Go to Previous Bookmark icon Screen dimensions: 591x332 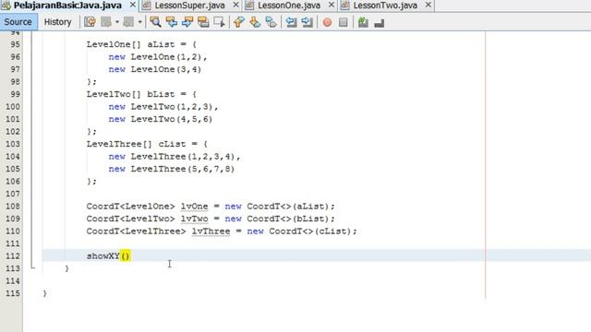click(x=238, y=22)
